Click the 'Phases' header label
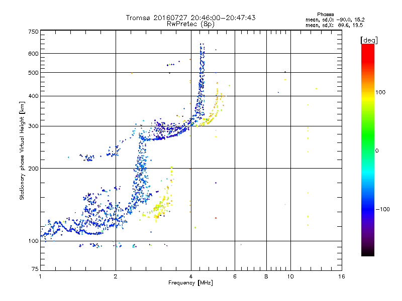 [325, 15]
